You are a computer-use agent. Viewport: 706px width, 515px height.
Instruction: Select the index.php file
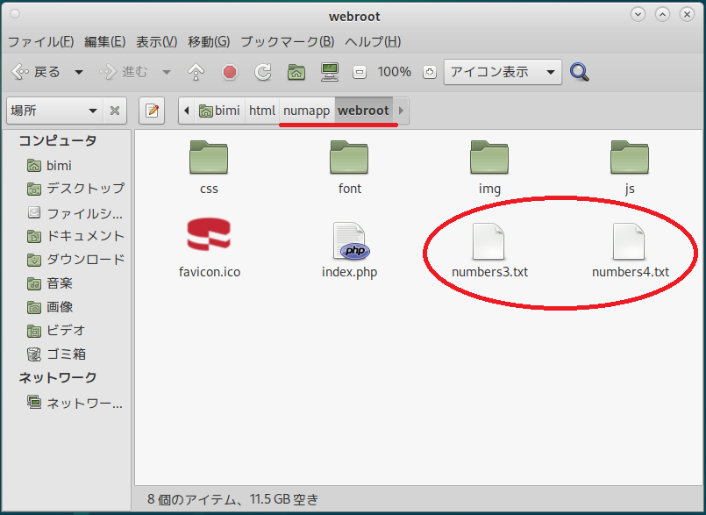click(x=350, y=250)
